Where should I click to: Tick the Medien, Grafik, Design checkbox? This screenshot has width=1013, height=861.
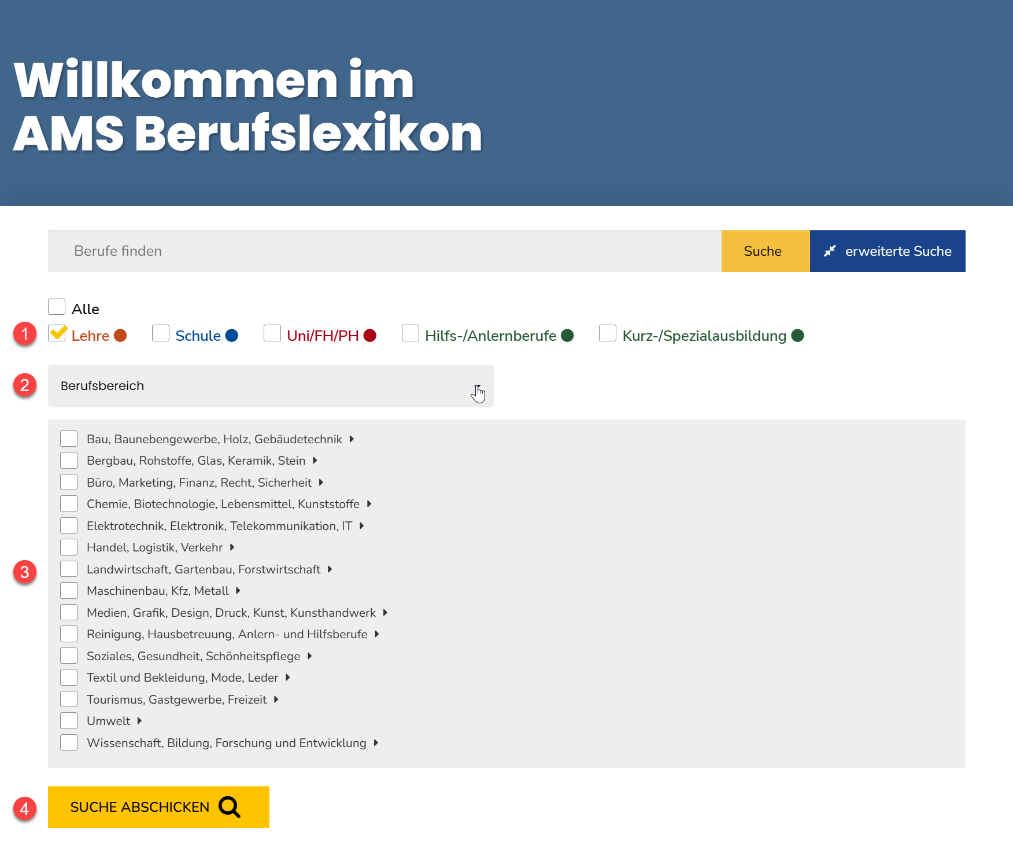(x=69, y=612)
